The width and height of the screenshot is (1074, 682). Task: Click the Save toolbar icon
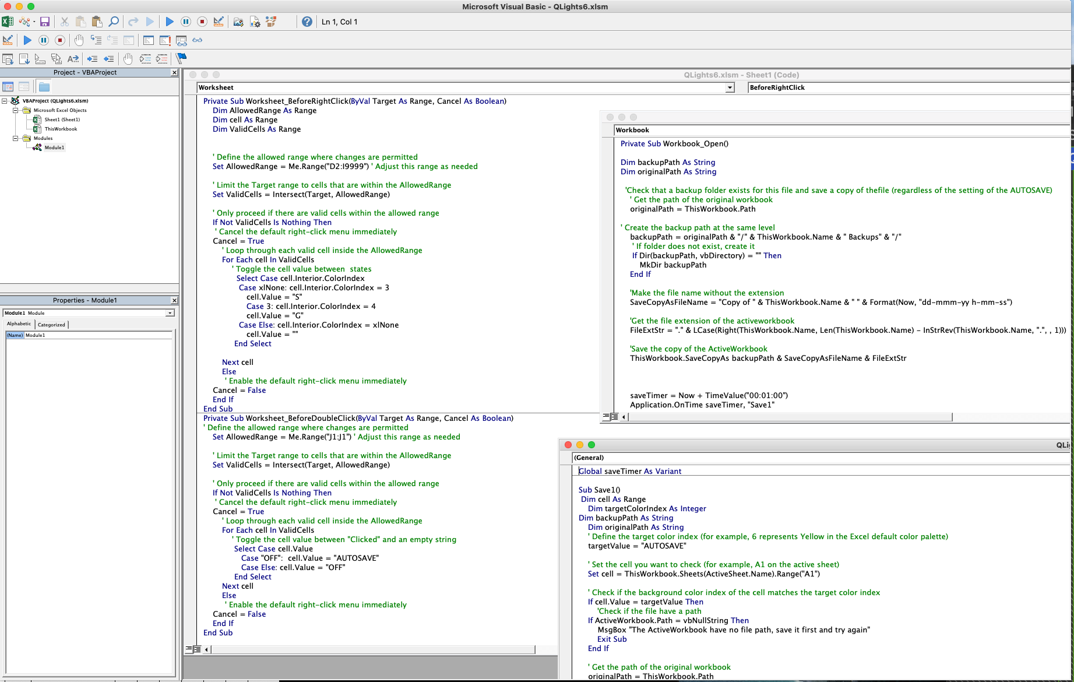[x=45, y=22]
